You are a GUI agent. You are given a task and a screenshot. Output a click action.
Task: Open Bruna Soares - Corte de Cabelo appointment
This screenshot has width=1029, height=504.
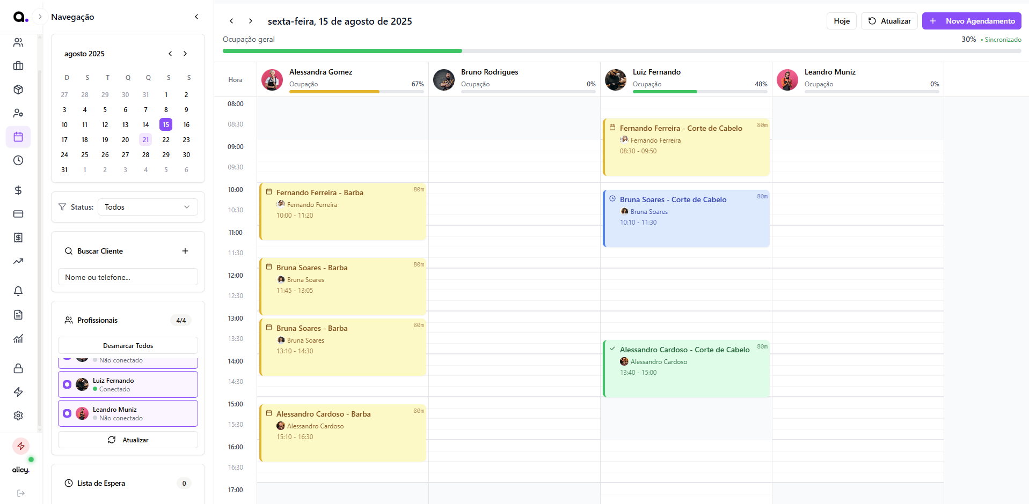point(686,218)
